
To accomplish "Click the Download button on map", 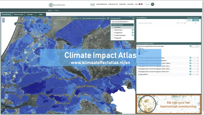I will 76,18.
